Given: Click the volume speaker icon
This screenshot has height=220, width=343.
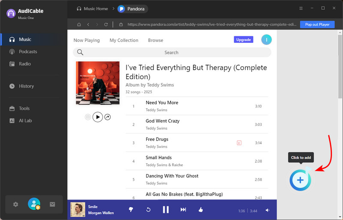Looking at the screenshot, I should [267, 210].
